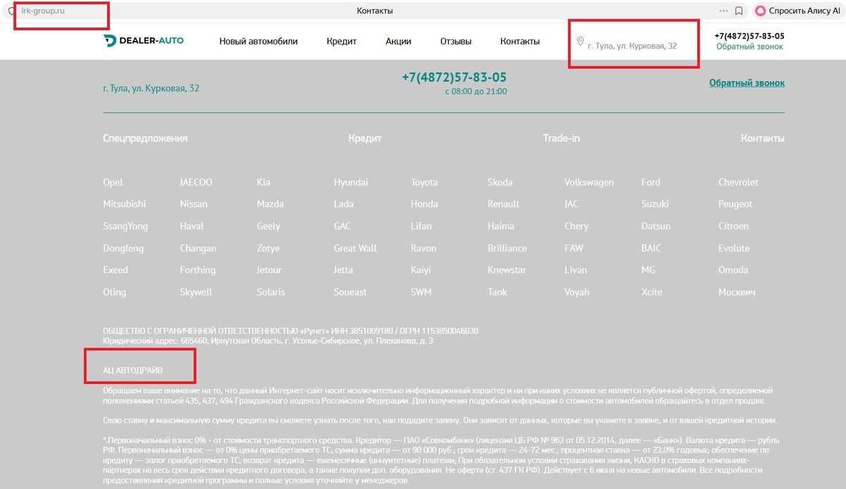This screenshot has height=489, width=846.
Task: Select Tank brand link
Action: pos(497,292)
